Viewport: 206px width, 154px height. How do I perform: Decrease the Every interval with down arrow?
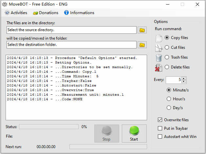pos(184,82)
